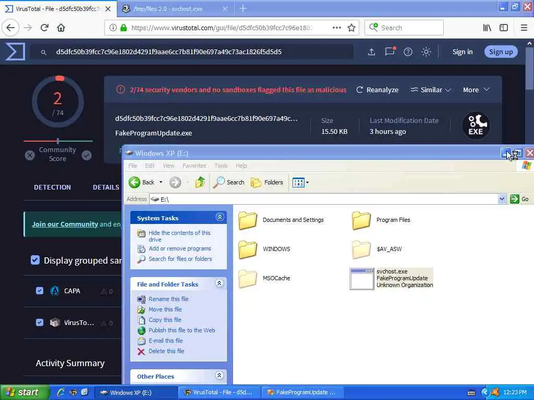Collapse the Other Places panel
This screenshot has width=534, height=400.
point(220,375)
